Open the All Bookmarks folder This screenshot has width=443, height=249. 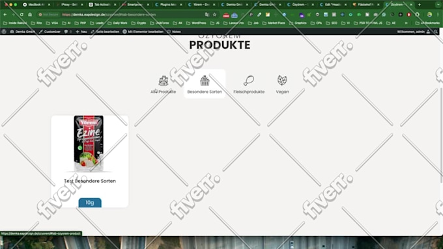pos(427,23)
